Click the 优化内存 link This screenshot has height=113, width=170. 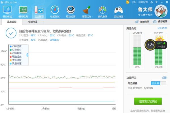(x=162, y=28)
